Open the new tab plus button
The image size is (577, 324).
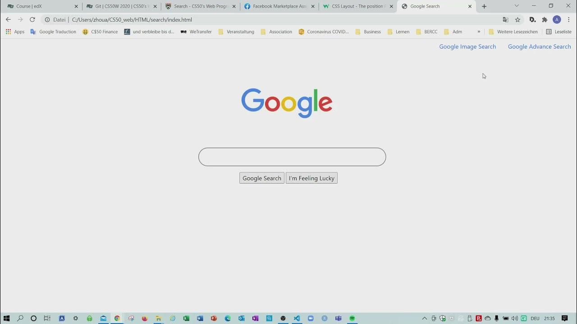click(x=484, y=6)
